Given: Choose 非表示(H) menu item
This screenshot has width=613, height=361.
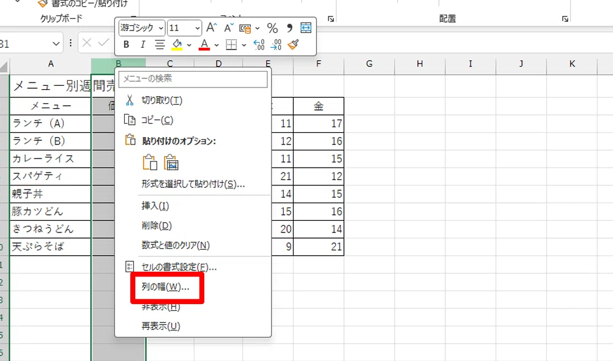Looking at the screenshot, I should point(193,307).
